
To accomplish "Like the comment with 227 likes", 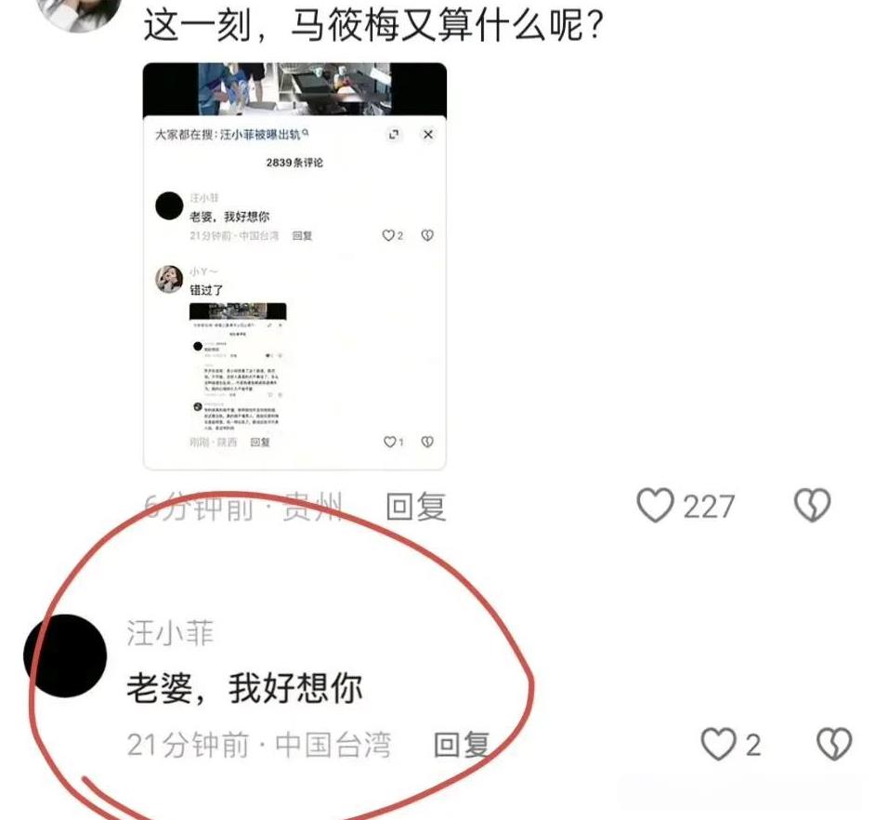I will point(655,506).
